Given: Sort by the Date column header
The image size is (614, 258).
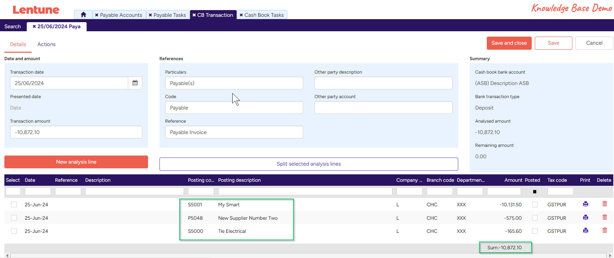Looking at the screenshot, I should tap(30, 180).
